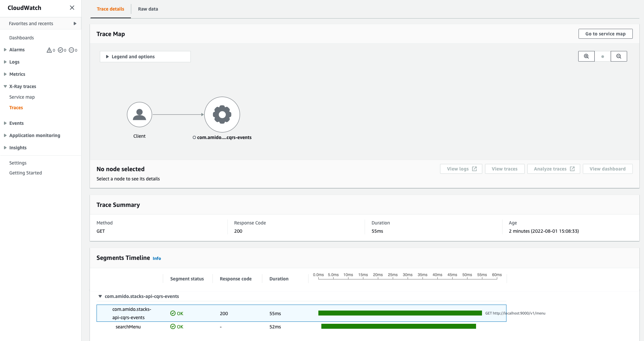Click the alarms in-alarm warning icon
The width and height of the screenshot is (644, 341).
(49, 50)
